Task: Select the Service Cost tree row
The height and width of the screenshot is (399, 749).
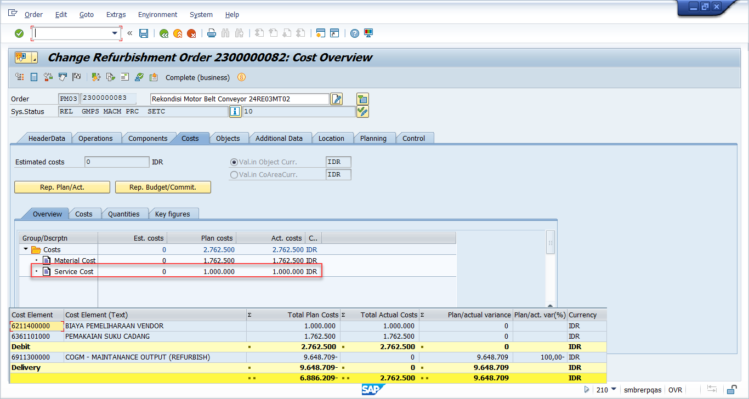Action: 73,272
